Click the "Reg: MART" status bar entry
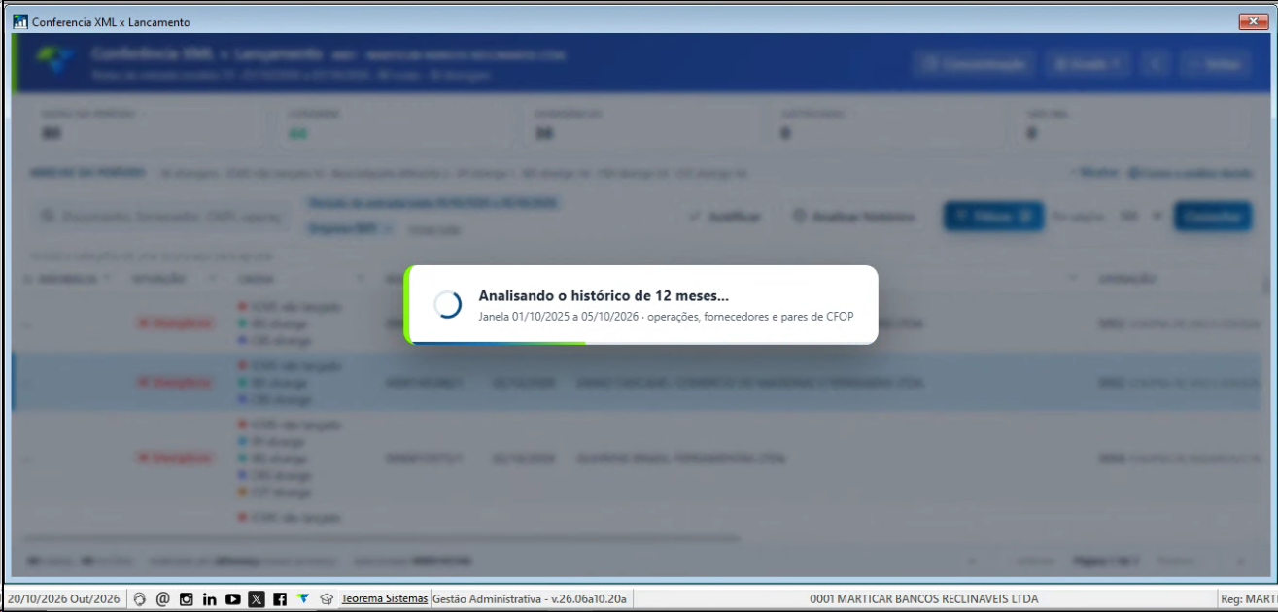The image size is (1278, 612). 1248,599
